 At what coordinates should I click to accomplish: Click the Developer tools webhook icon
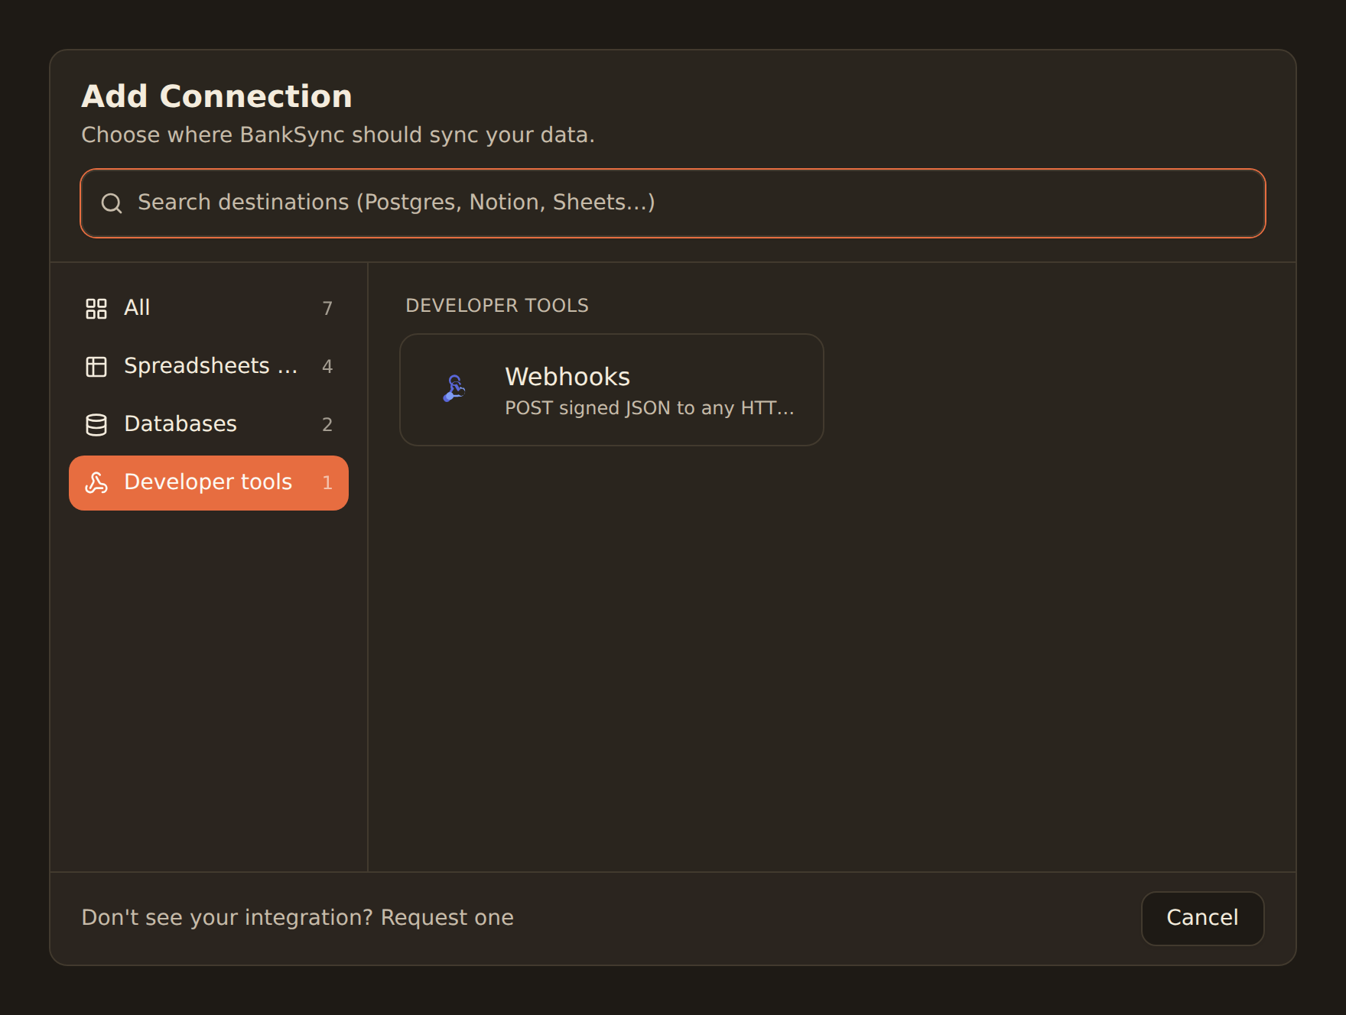coord(96,483)
